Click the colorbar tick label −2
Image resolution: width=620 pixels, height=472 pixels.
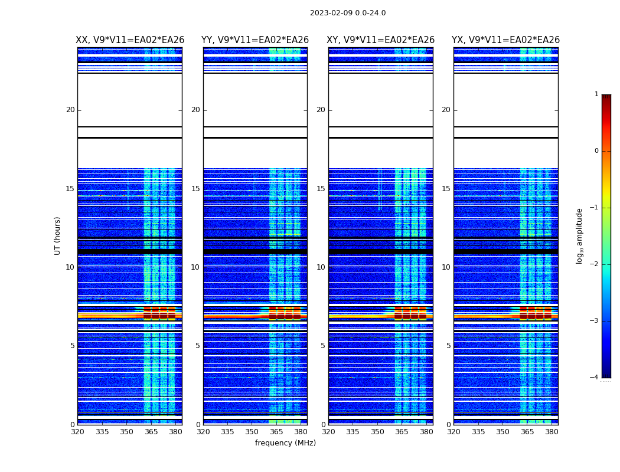click(x=595, y=264)
